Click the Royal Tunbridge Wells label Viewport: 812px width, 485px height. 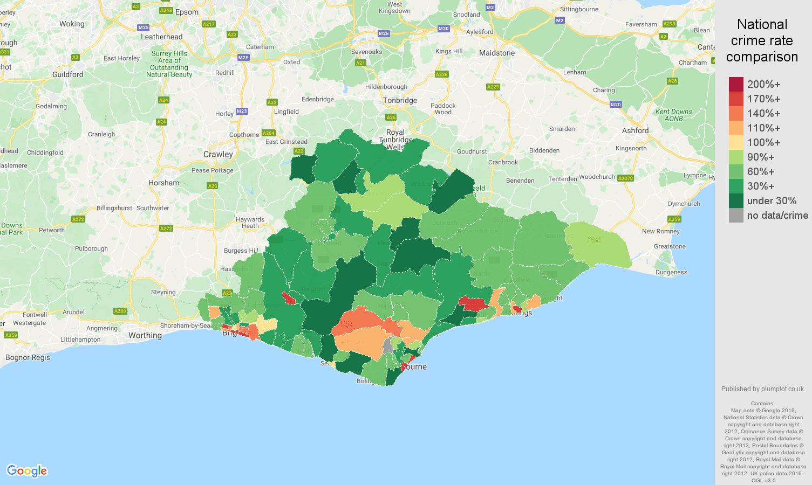point(395,140)
